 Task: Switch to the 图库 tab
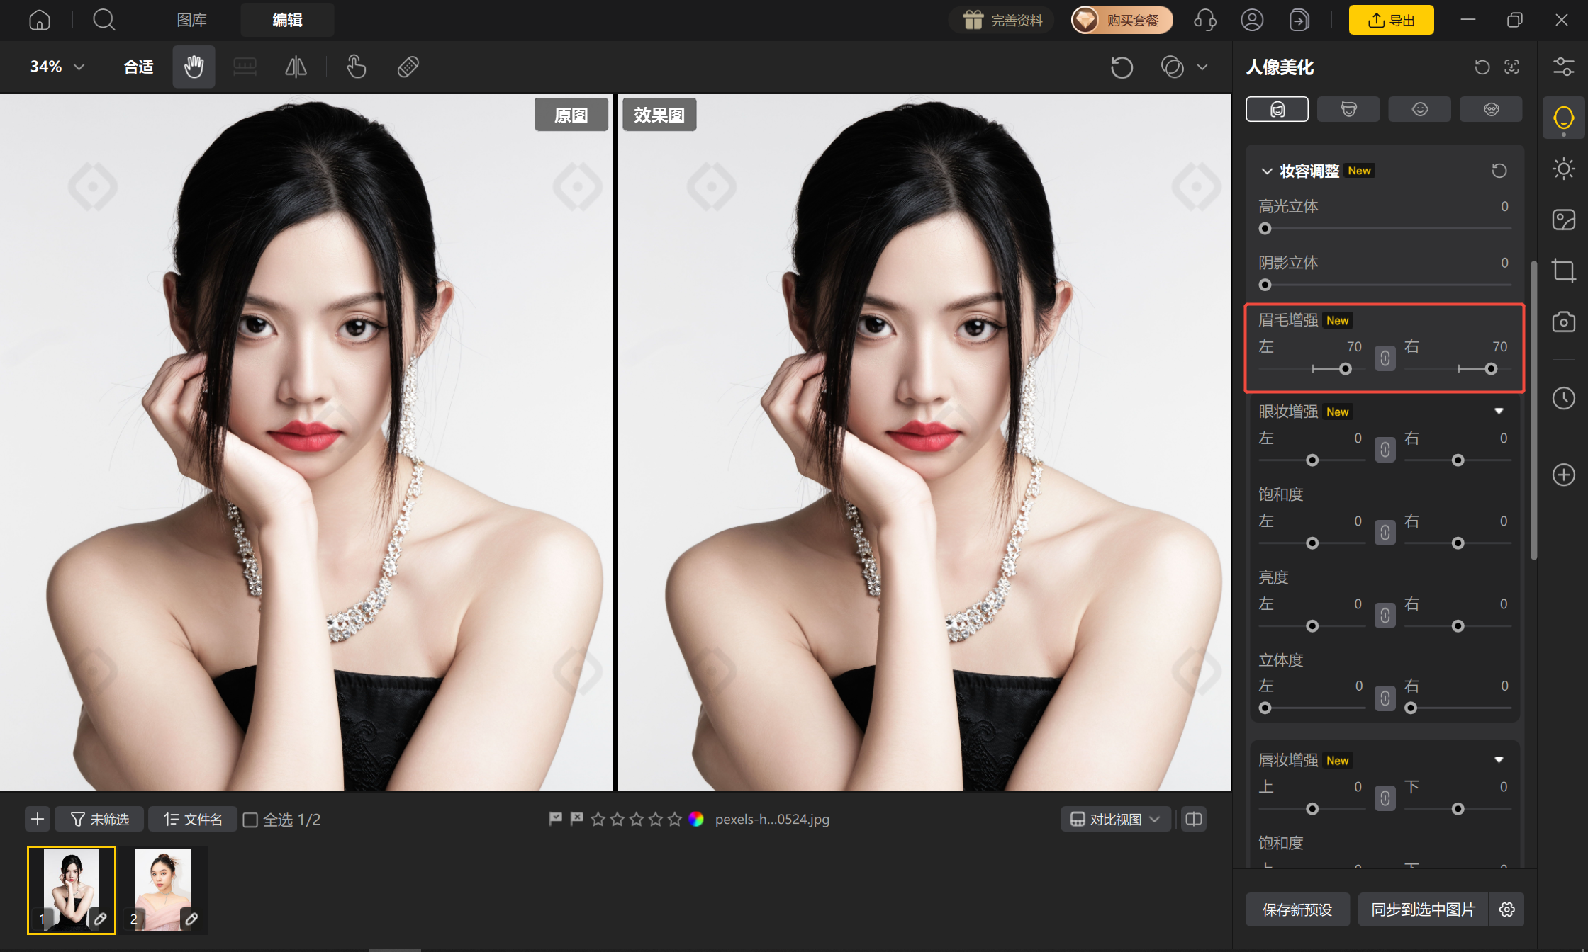coord(191,20)
